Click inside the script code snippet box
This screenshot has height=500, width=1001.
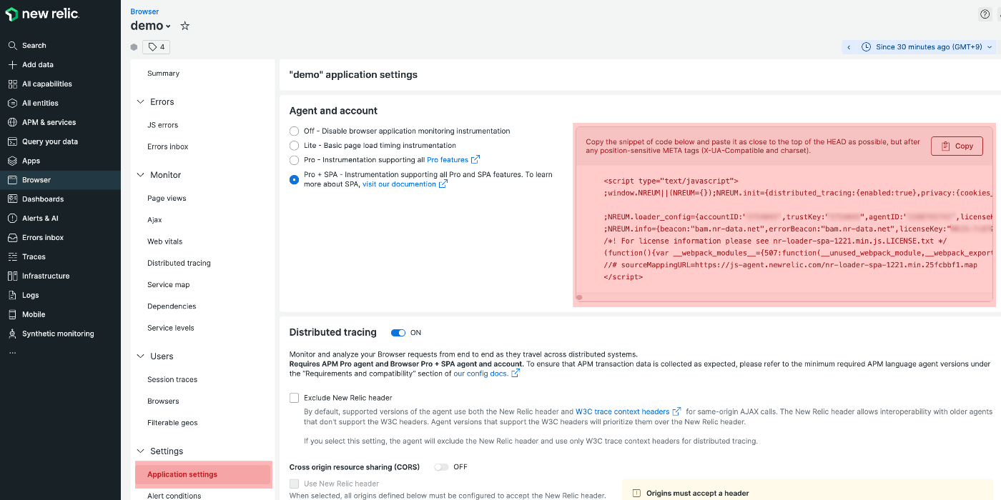tap(784, 229)
